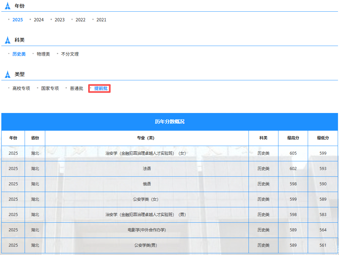Click the 公安学类（女） major cell

click(x=147, y=200)
